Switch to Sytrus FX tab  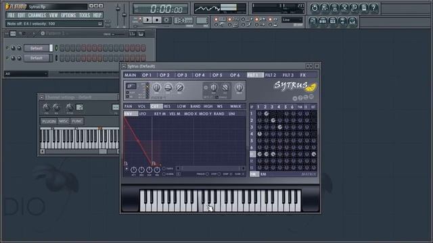click(x=303, y=75)
